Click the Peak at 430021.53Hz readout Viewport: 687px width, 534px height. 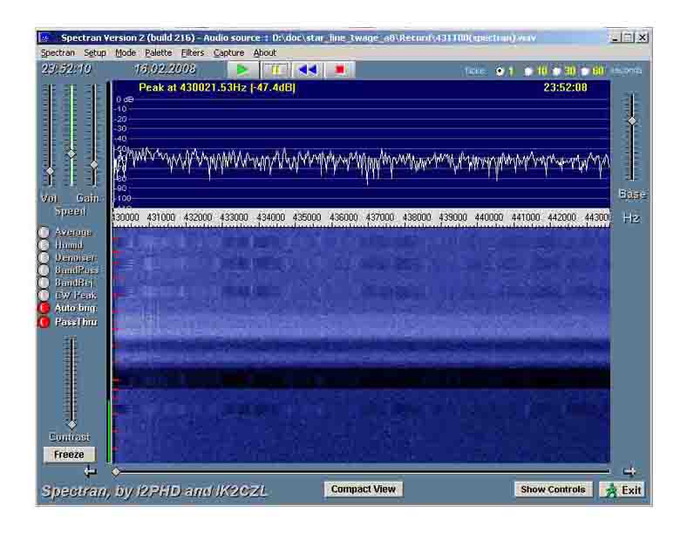click(x=217, y=87)
